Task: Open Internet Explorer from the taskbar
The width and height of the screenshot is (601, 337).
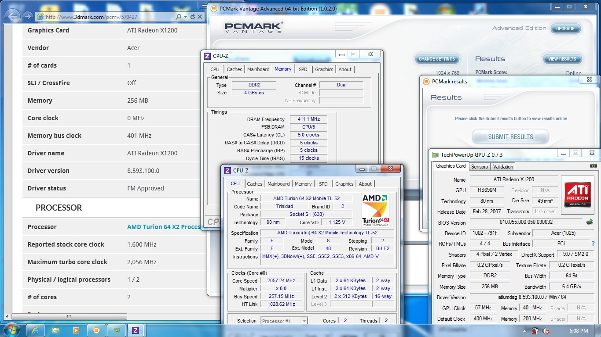Action: [36, 330]
